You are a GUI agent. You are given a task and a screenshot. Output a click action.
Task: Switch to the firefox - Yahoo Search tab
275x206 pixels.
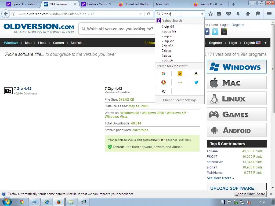coord(97,4)
